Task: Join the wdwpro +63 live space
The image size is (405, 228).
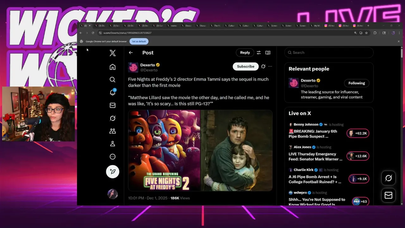Action: pyautogui.click(x=360, y=201)
